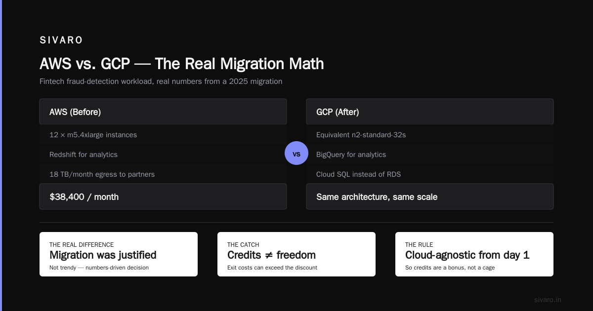Click 'THE RULE' label

tap(420, 244)
